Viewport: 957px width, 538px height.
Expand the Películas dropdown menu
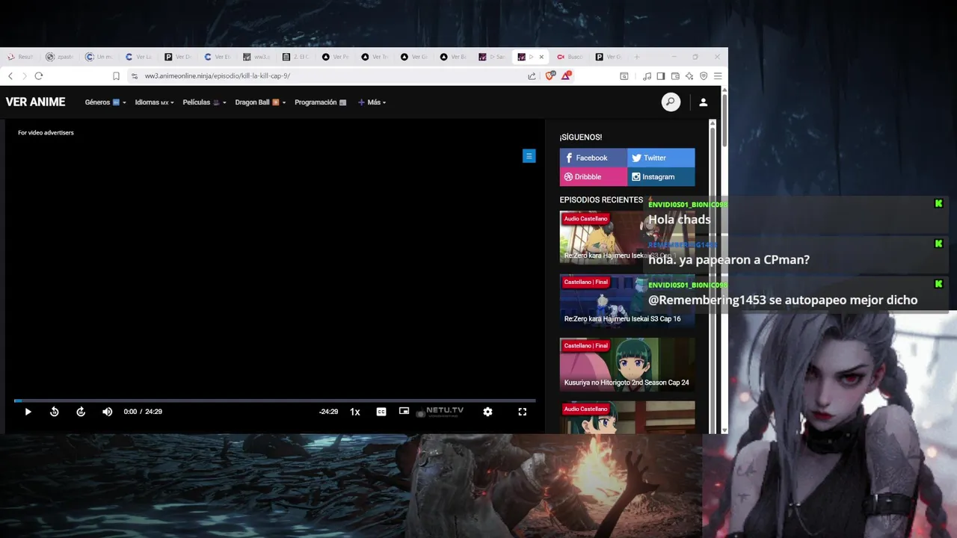(204, 102)
